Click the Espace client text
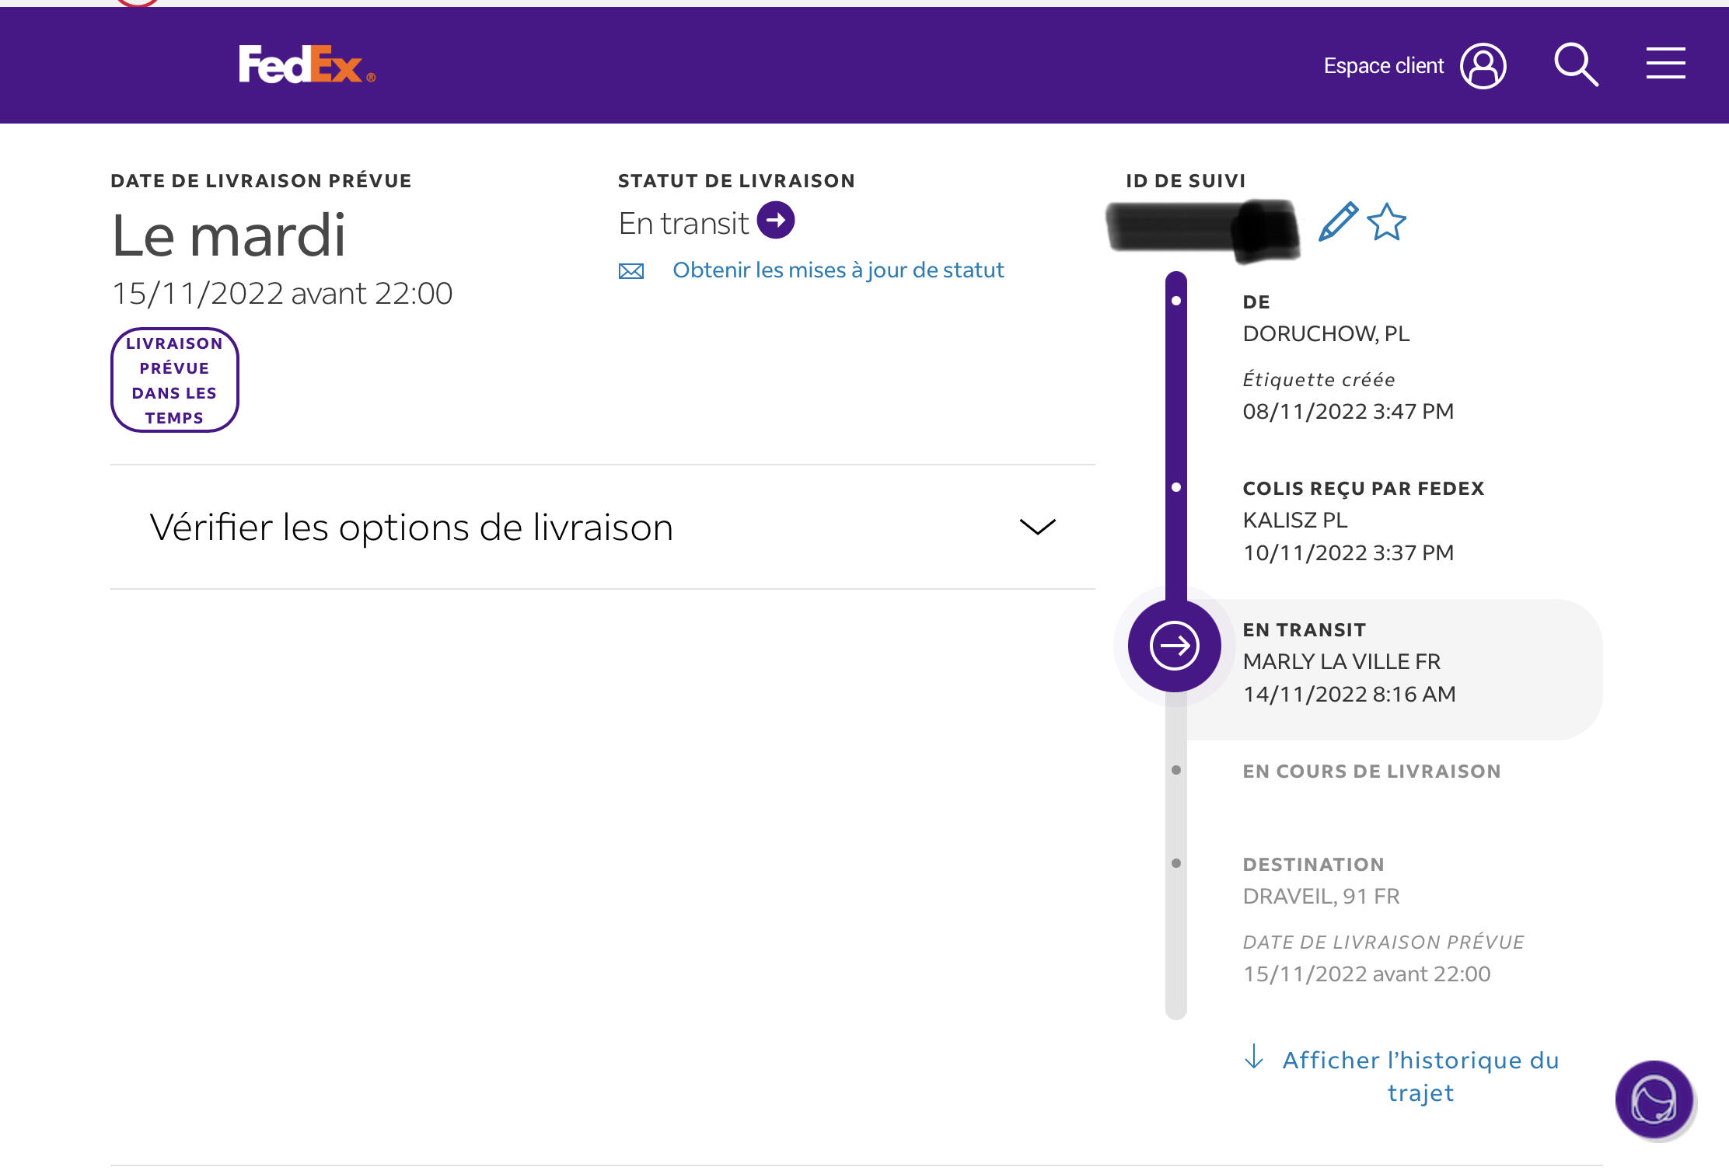1729x1174 pixels. click(1383, 66)
